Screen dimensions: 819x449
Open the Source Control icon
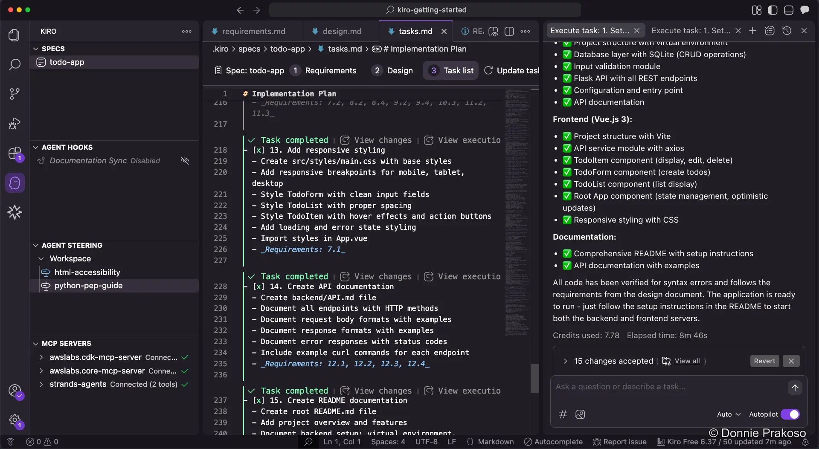click(x=15, y=93)
